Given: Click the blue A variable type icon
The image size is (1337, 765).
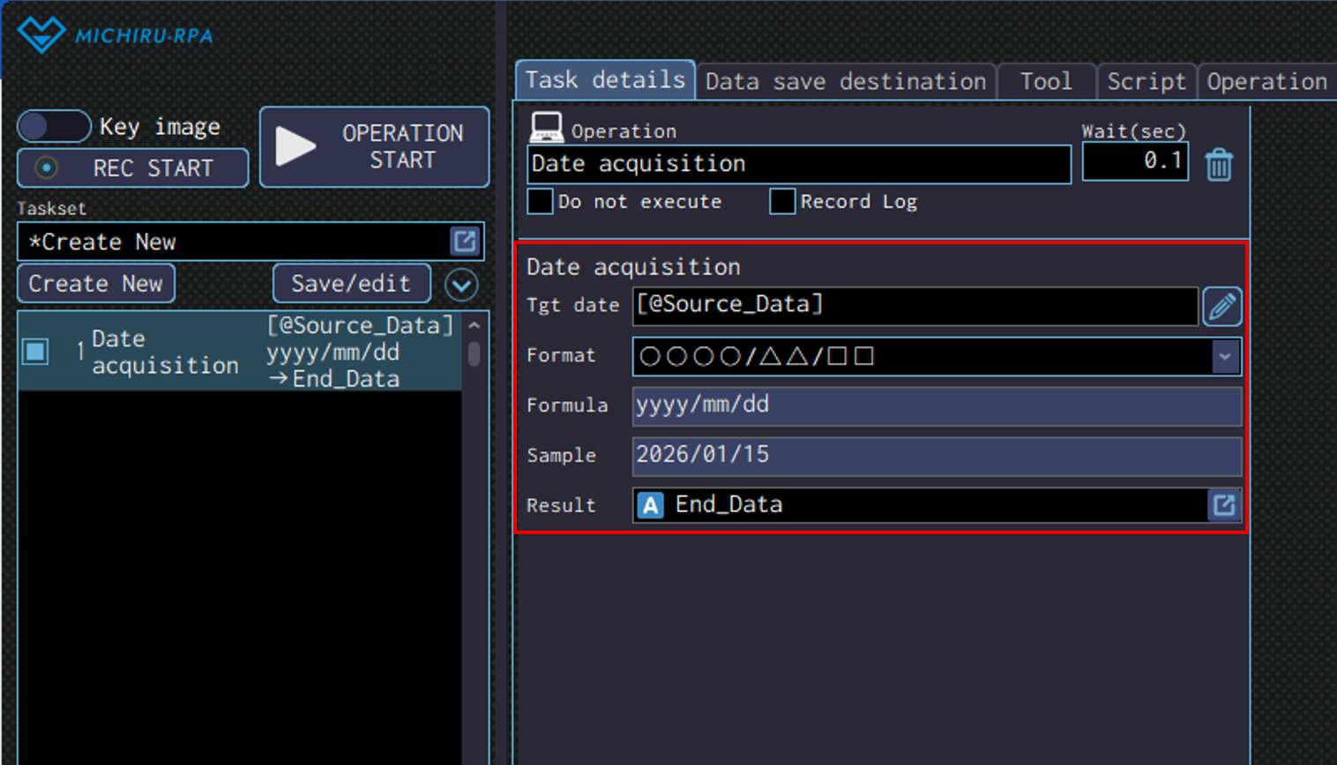Looking at the screenshot, I should pos(651,505).
